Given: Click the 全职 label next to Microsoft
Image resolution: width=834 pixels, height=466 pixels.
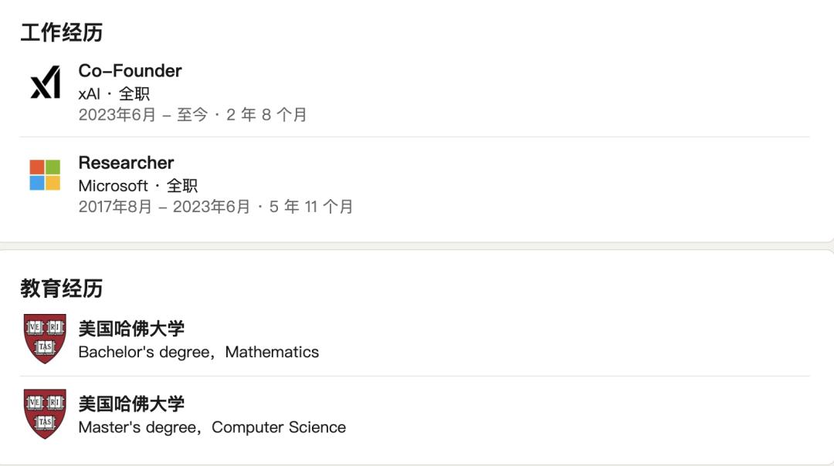Looking at the screenshot, I should pyautogui.click(x=182, y=186).
